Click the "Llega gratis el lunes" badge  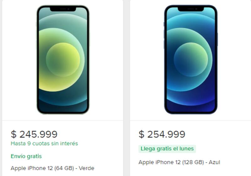click(x=167, y=149)
